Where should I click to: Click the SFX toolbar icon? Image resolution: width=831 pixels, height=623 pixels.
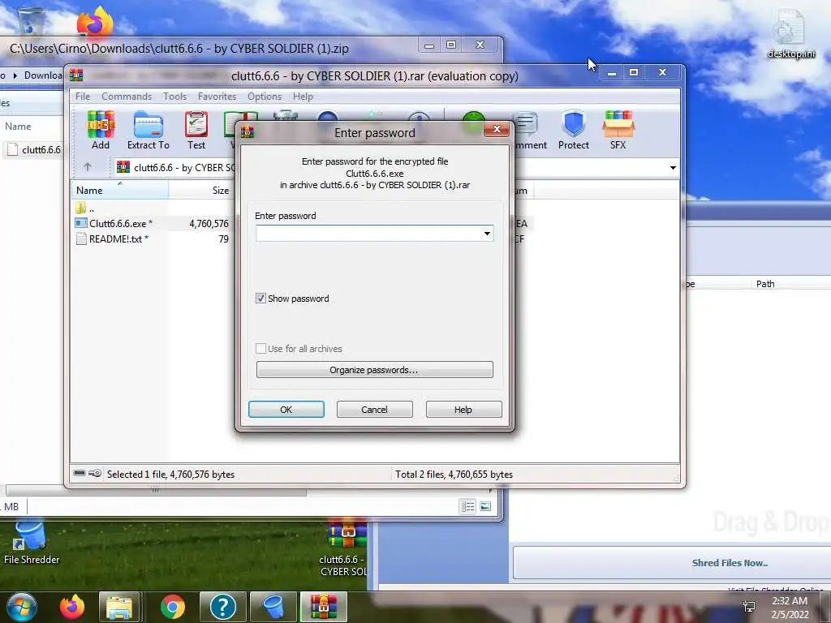618,130
